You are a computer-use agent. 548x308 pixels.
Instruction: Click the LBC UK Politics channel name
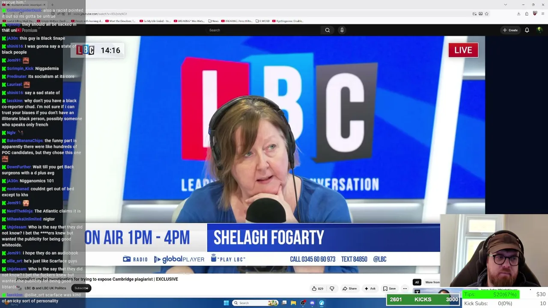(45, 288)
